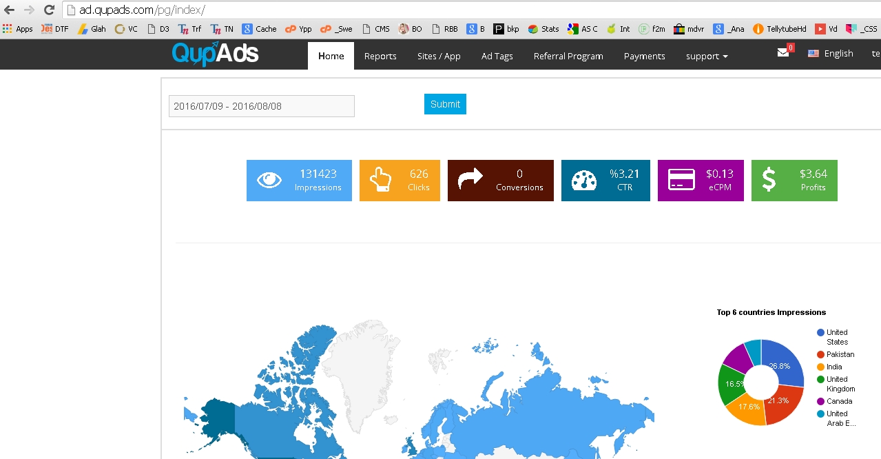Screen dimensions: 881x459
Task: Open the Apps bookmark shortcut
Action: pos(18,29)
